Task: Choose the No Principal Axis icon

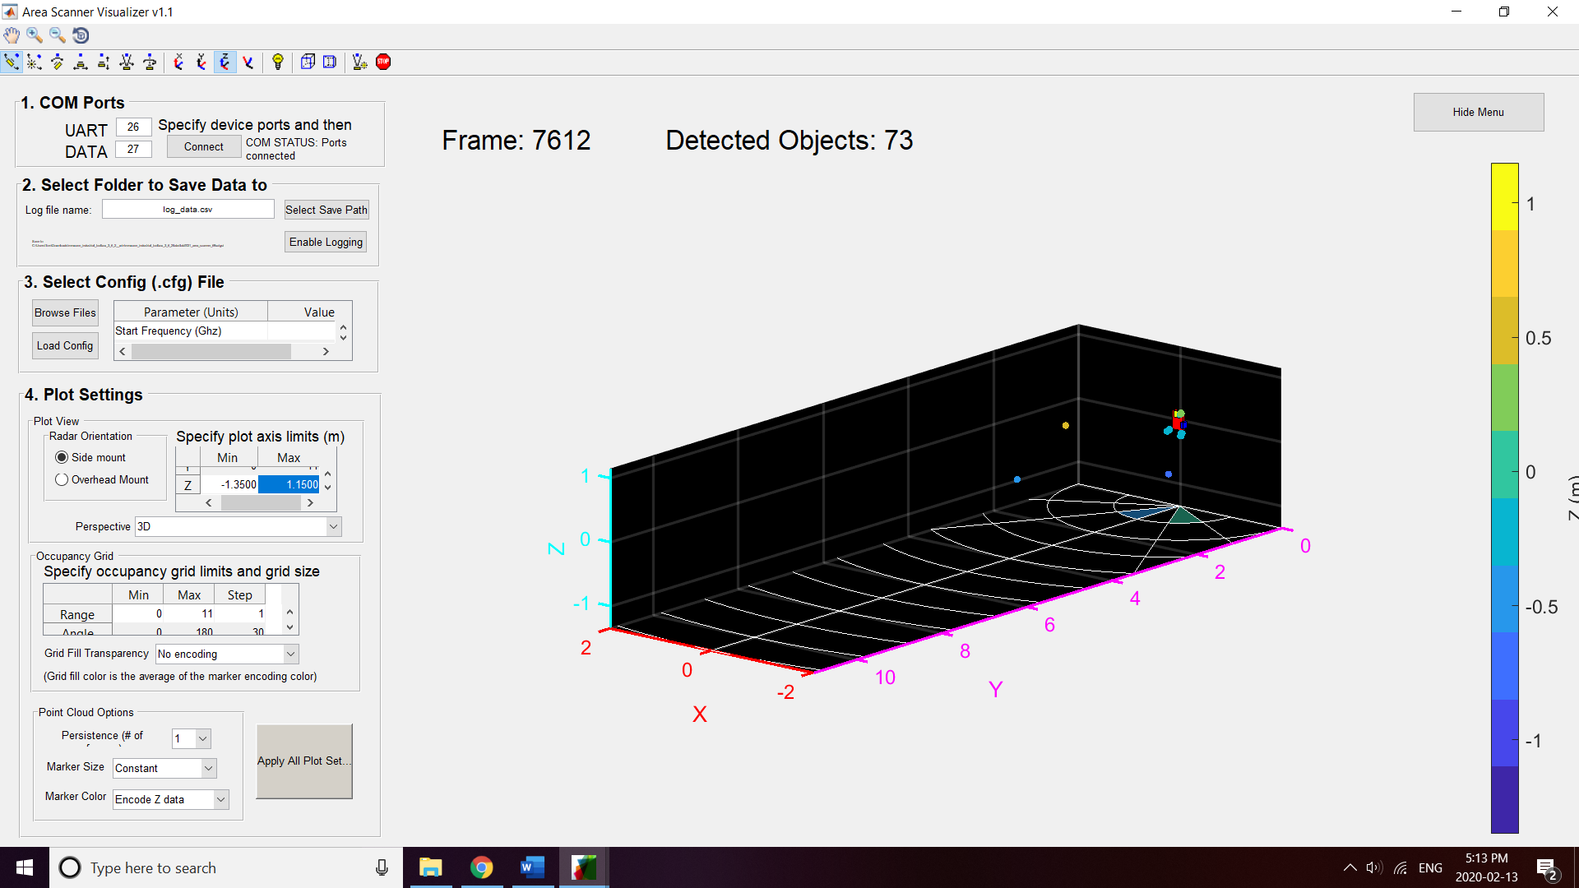Action: [248, 62]
